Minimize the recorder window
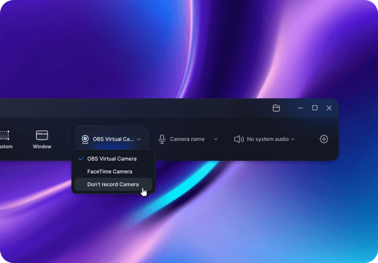The width and height of the screenshot is (378, 263). [300, 108]
